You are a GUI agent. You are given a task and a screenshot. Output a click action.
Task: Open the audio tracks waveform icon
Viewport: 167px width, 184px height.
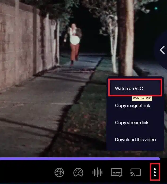(97, 172)
